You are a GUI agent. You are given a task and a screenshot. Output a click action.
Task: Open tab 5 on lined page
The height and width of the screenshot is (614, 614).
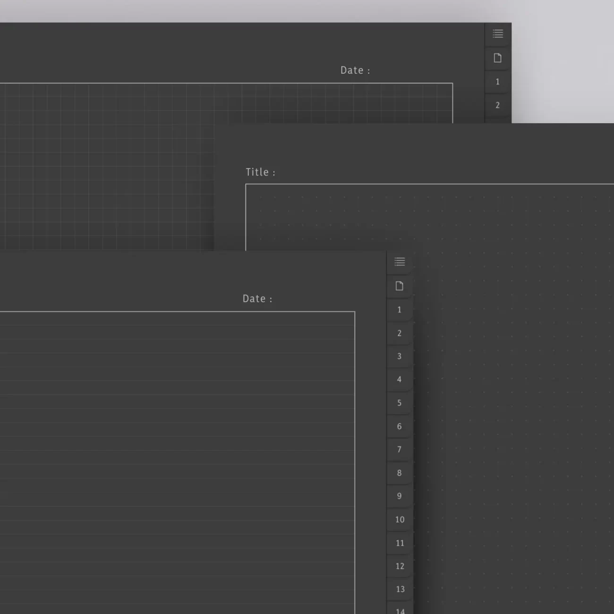(x=399, y=403)
